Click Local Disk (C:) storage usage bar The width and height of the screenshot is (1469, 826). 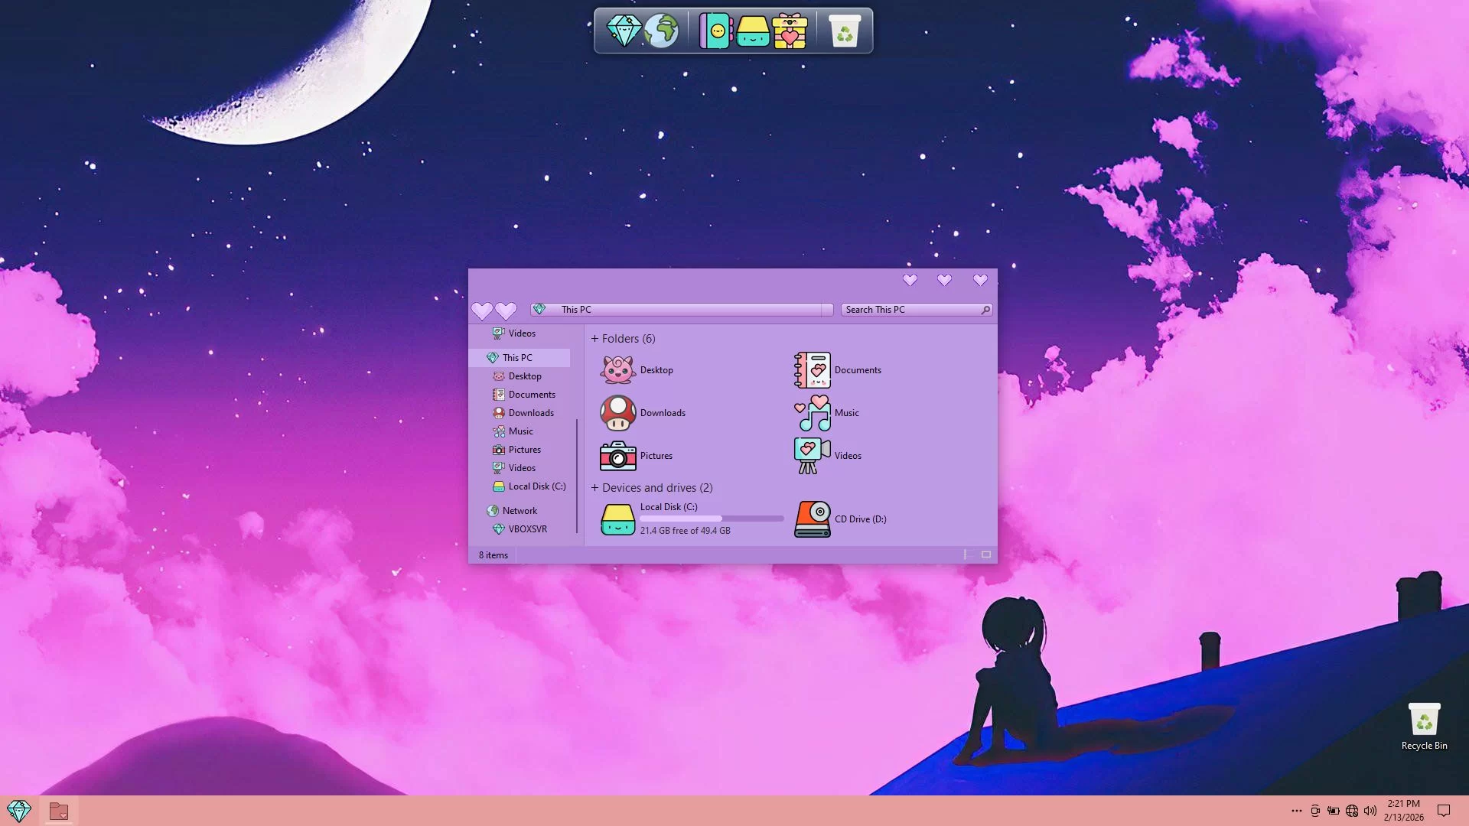(712, 519)
